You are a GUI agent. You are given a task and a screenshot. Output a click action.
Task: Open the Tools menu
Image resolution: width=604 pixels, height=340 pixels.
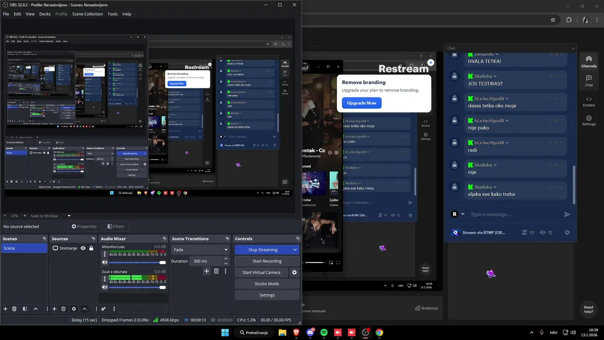pyautogui.click(x=112, y=14)
